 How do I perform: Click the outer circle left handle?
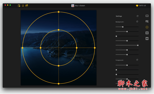pyautogui.click(x=23, y=48)
